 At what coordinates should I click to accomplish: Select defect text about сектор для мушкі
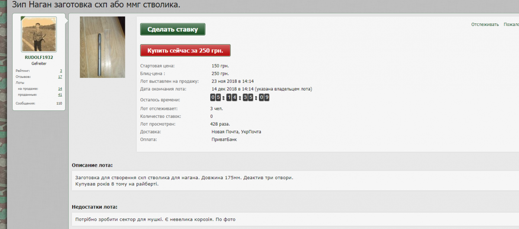[155, 219]
